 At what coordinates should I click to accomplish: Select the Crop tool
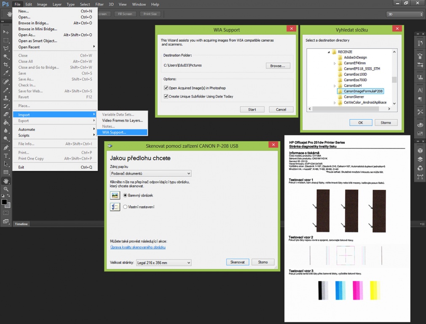coord(6,65)
